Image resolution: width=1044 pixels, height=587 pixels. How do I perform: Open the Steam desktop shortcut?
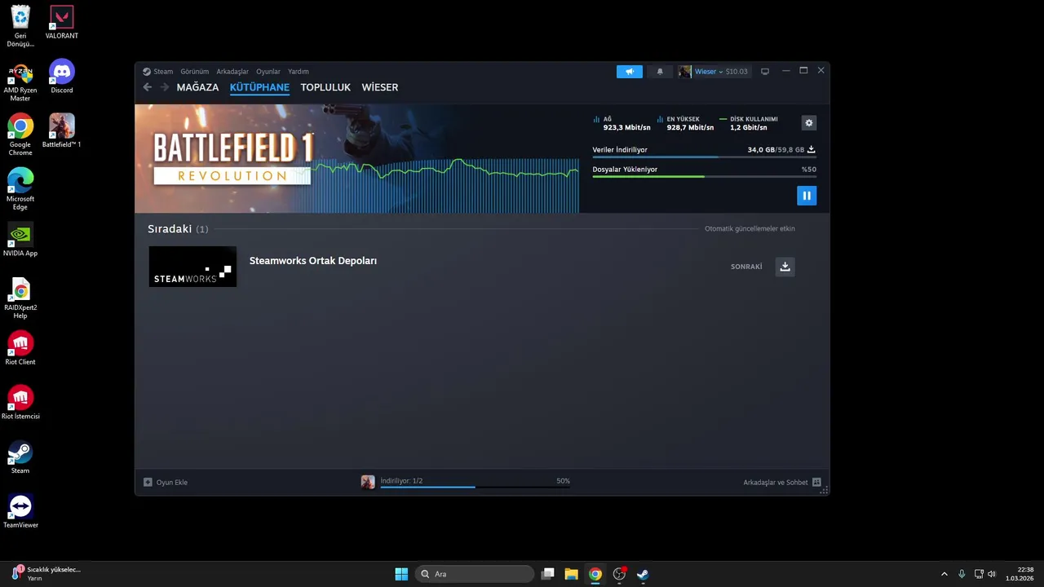20,457
